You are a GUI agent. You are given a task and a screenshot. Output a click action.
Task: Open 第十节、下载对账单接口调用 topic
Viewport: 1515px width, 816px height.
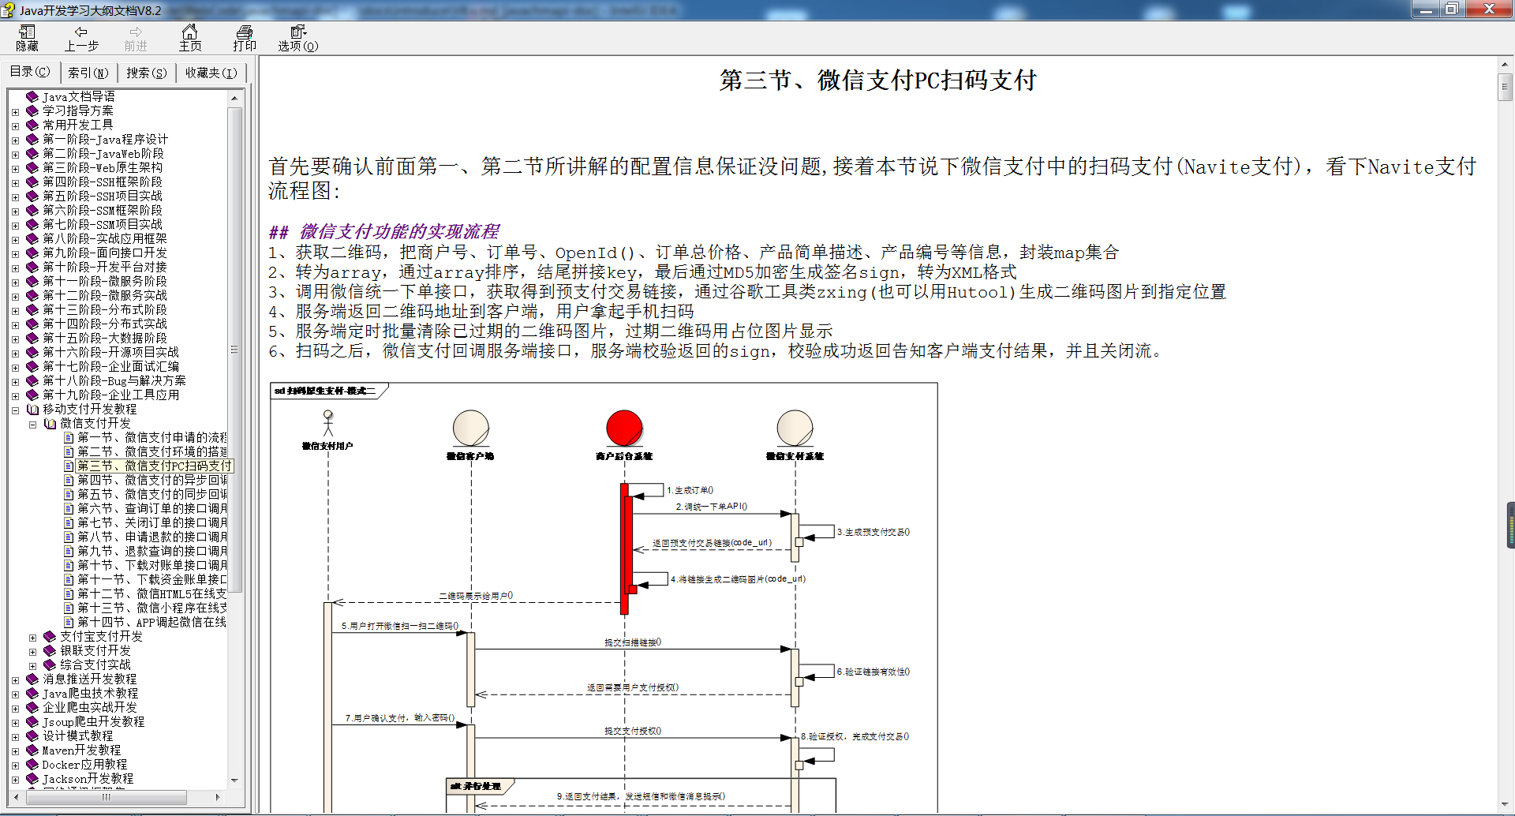(152, 566)
